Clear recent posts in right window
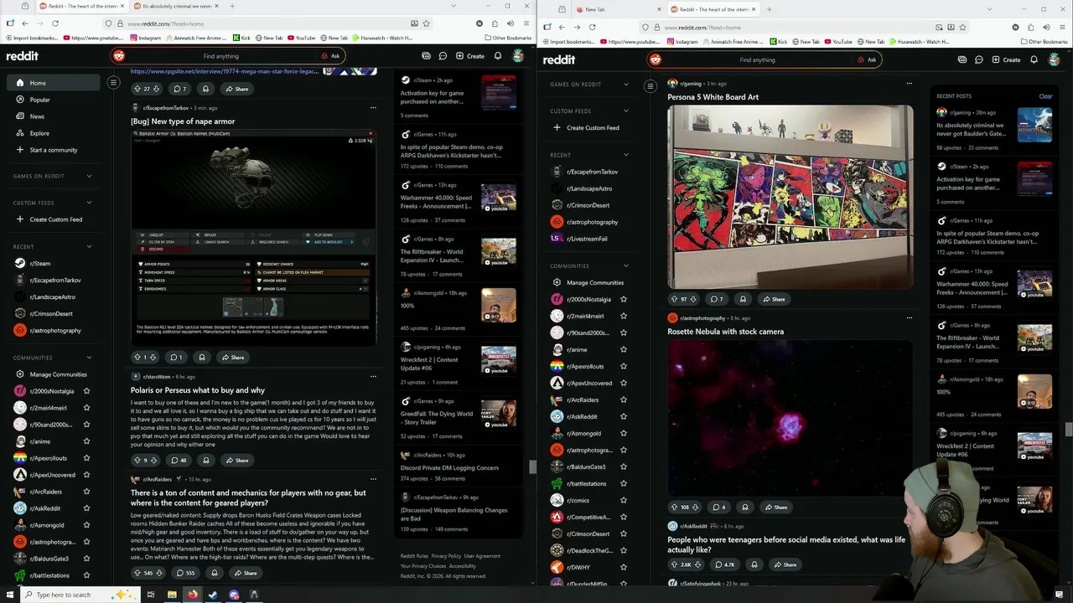The image size is (1073, 603). click(x=1045, y=96)
